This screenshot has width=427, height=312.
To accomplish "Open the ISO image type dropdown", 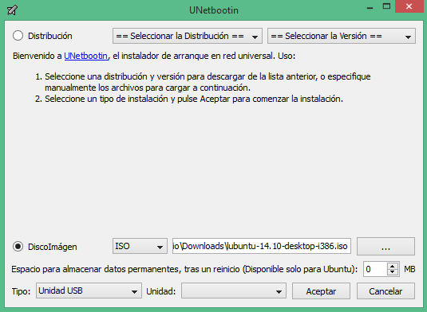I will click(x=140, y=246).
